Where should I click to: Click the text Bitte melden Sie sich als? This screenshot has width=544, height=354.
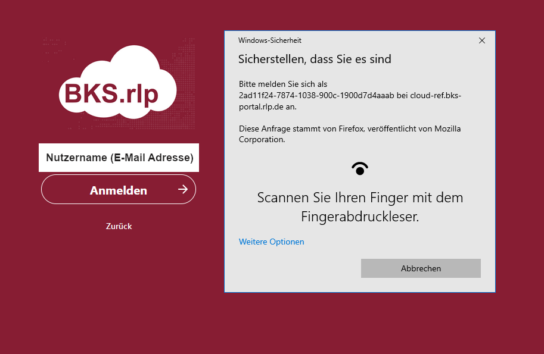tap(283, 84)
